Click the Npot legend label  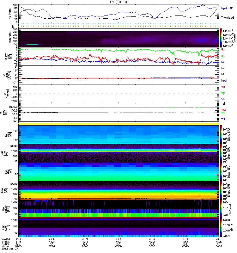[x=224, y=81]
